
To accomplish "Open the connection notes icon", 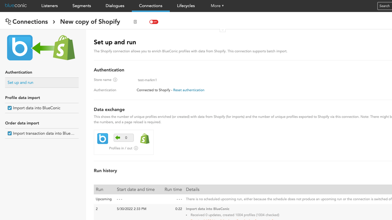I will tap(135, 22).
